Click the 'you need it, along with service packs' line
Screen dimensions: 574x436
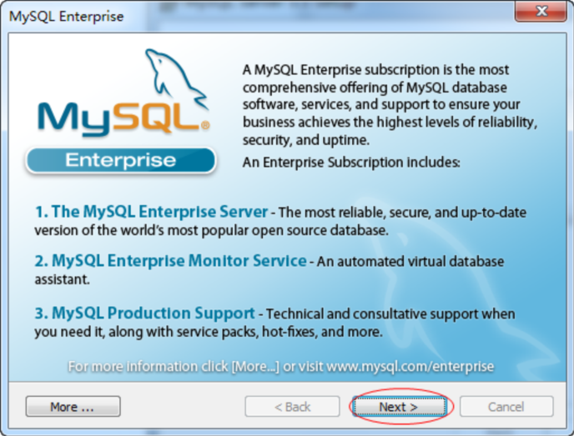point(209,332)
